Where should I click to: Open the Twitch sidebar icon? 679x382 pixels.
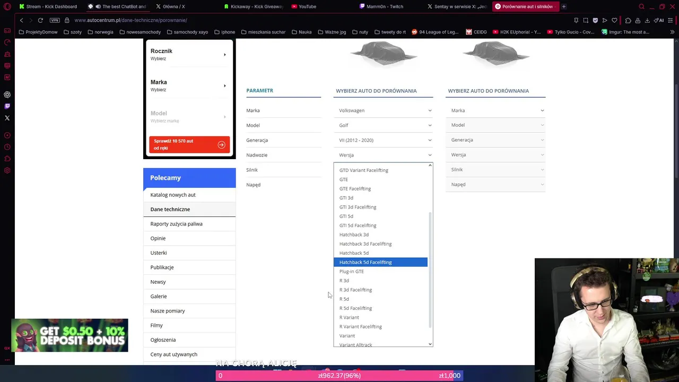(x=7, y=106)
